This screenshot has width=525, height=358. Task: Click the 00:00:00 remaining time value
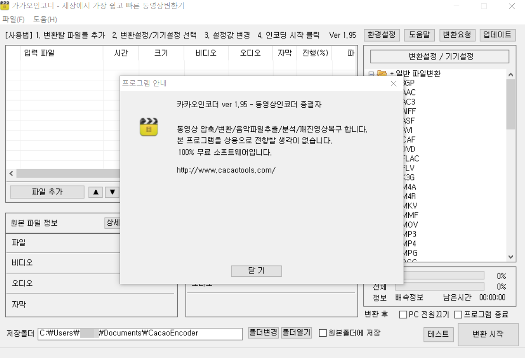click(x=492, y=297)
